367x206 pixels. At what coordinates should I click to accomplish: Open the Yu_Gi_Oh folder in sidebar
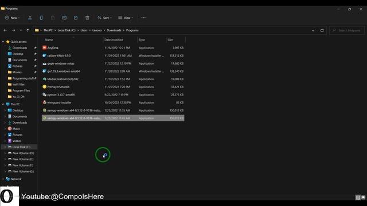pyautogui.click(x=18, y=97)
